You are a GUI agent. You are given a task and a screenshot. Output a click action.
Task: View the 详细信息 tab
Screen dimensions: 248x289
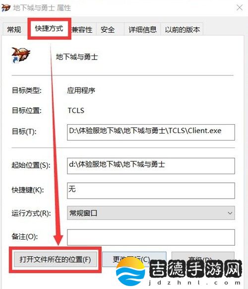click(x=142, y=29)
